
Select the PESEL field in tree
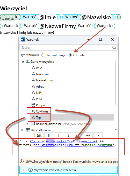(x=40, y=99)
